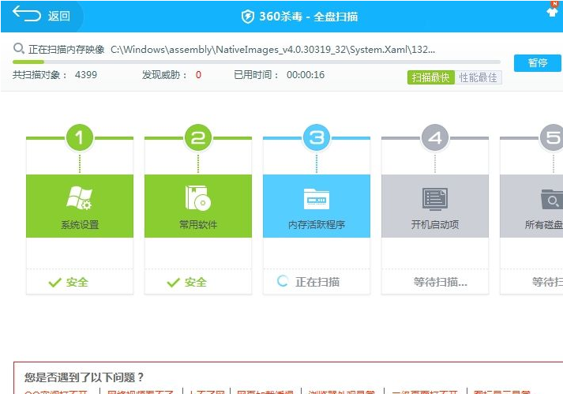
Task: Select the gray step 4 circle marker
Action: (x=435, y=137)
